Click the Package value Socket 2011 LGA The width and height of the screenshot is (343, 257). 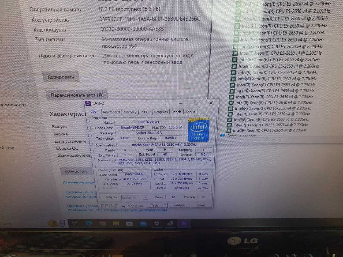[x=149, y=133]
